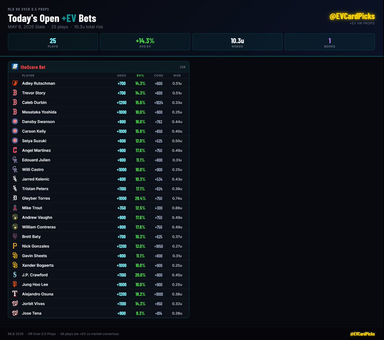This screenshot has width=384, height=340.
Task: Open the @EVCardPicks handle in the footer
Action: click(363, 334)
